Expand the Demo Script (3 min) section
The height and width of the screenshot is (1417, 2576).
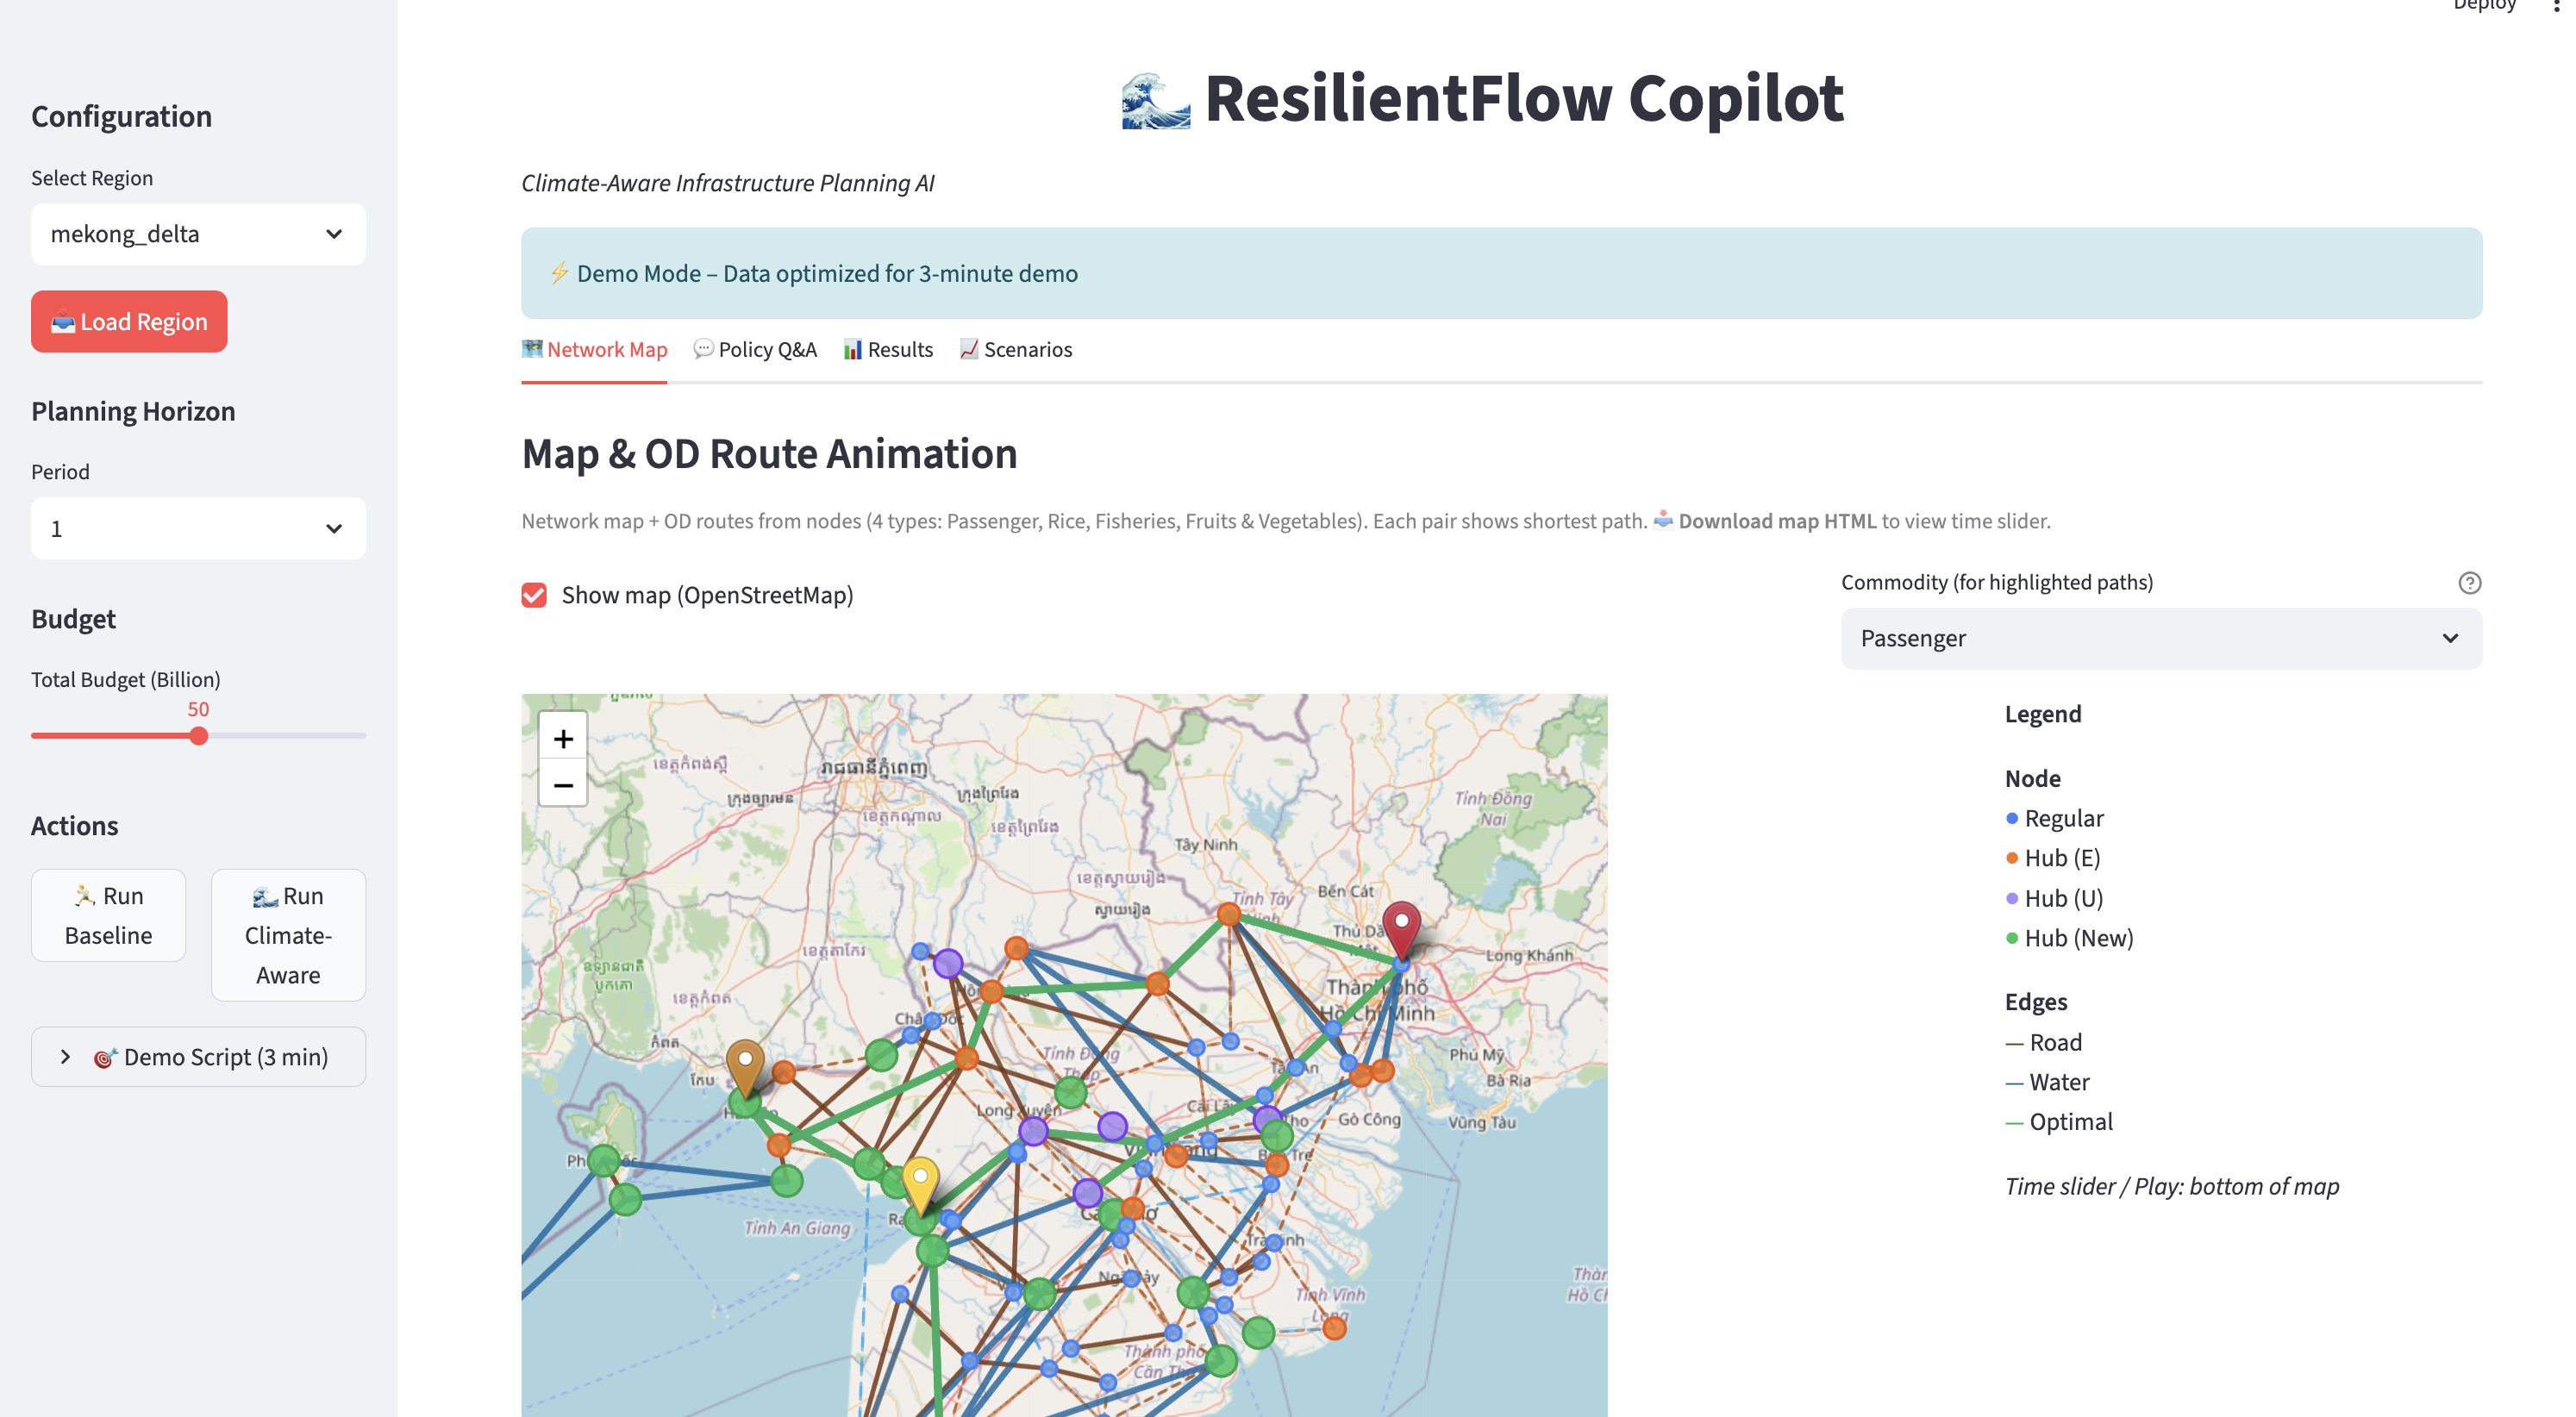[198, 1057]
